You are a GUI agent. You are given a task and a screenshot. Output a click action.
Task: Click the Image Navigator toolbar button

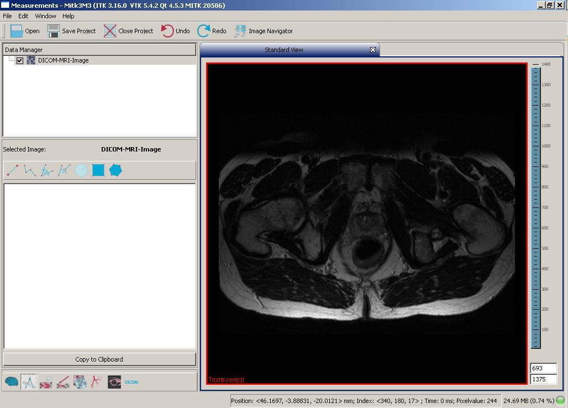point(264,31)
